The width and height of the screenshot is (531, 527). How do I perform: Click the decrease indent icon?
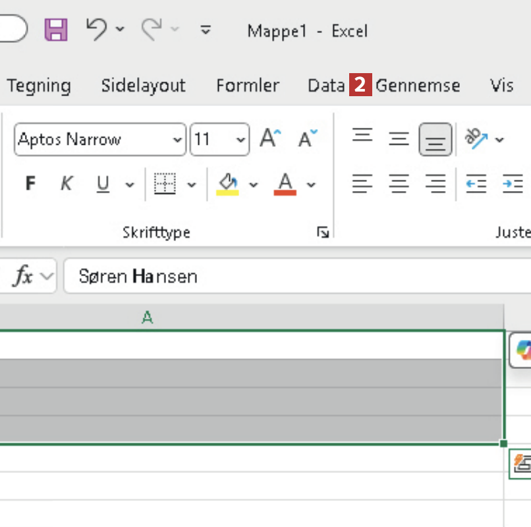[476, 184]
